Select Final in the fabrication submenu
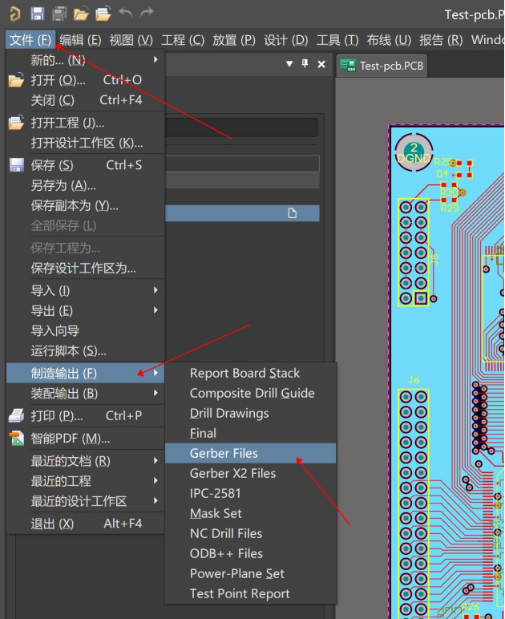The width and height of the screenshot is (505, 619). coord(251,434)
